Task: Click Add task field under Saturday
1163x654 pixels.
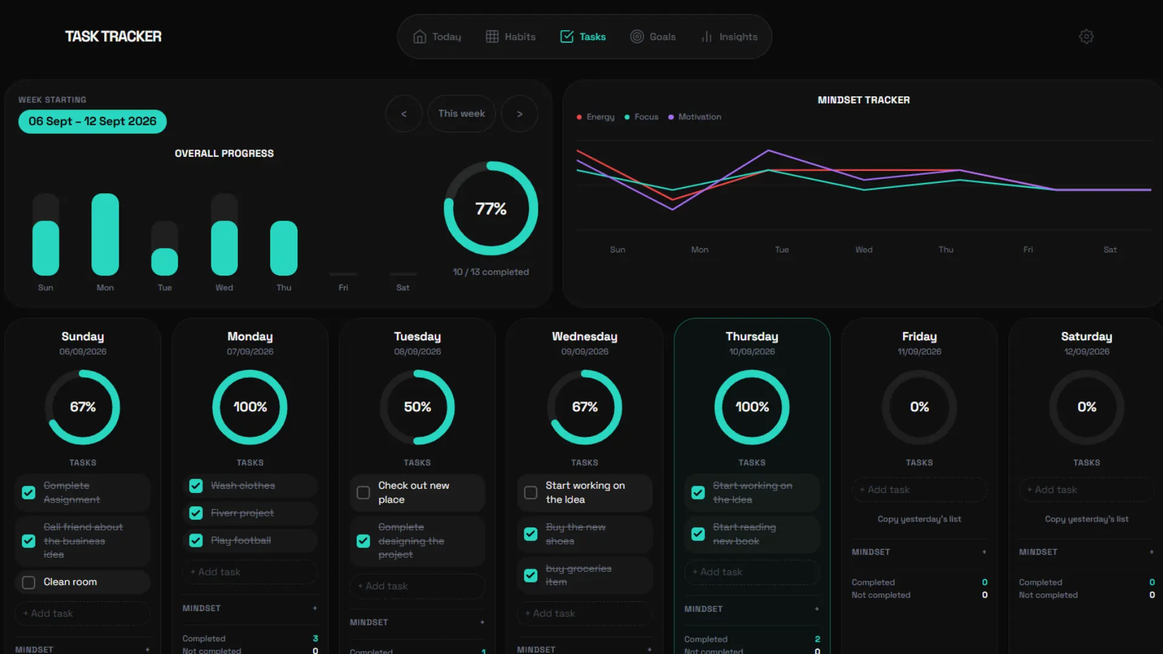Action: [1086, 489]
